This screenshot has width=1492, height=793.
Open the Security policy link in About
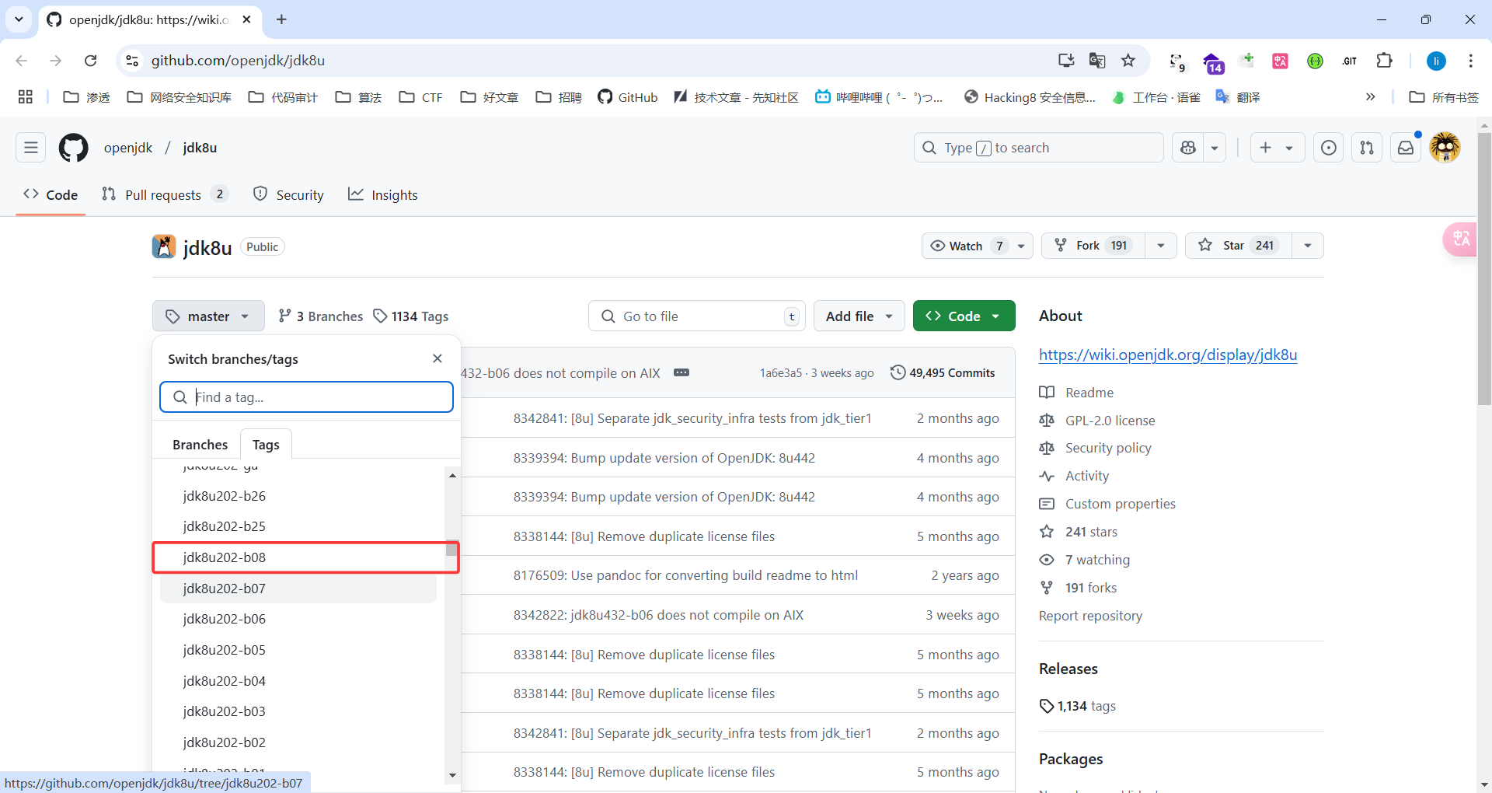click(1107, 448)
